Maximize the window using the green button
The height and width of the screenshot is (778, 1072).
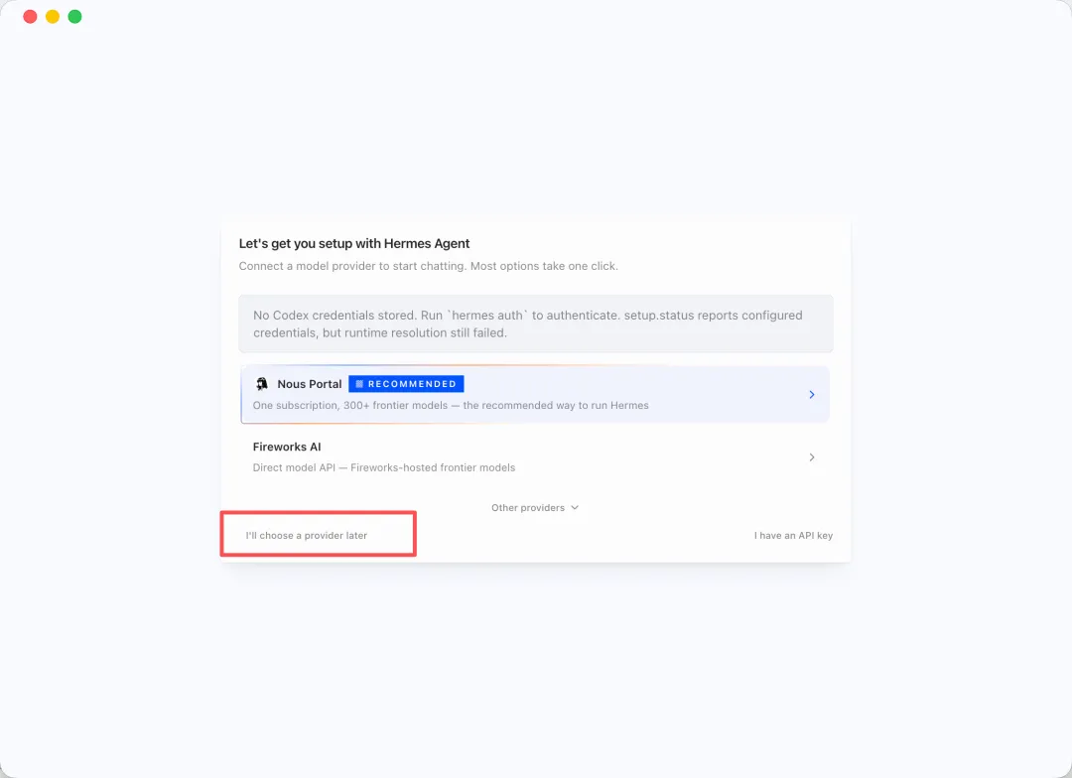click(x=75, y=17)
